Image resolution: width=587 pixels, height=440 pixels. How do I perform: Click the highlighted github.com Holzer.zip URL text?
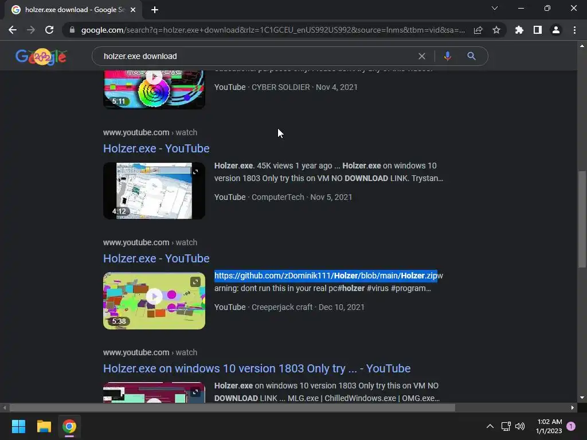[x=326, y=276]
